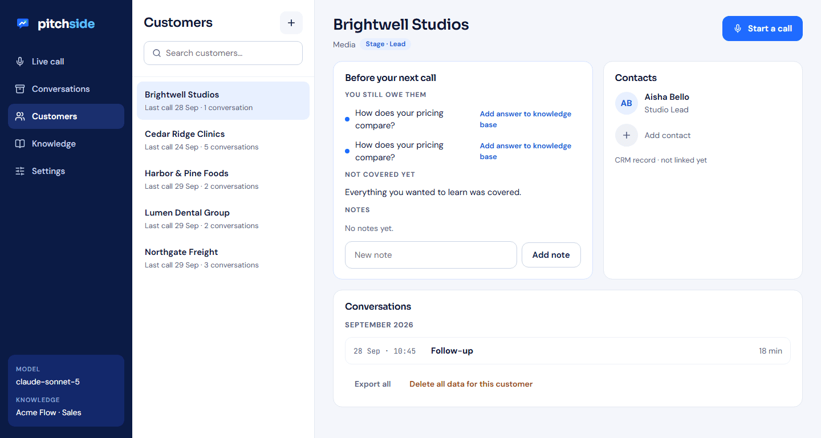Click the Stage · Lead badge
Screen dimensions: 821x438
[385, 44]
